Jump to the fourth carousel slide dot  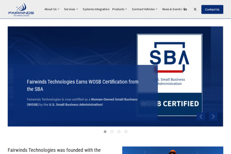126,132
